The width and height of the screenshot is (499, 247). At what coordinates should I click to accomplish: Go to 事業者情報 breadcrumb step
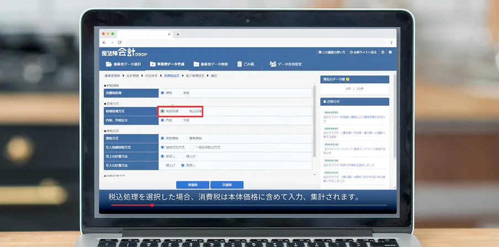113,76
